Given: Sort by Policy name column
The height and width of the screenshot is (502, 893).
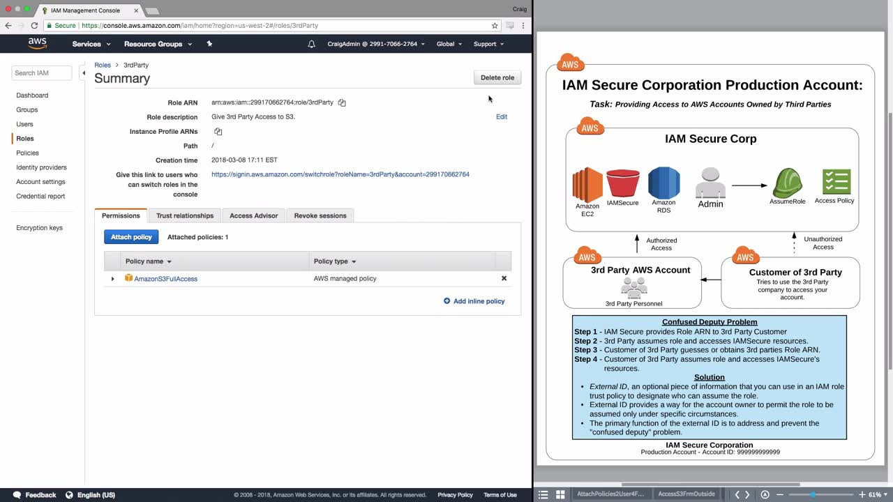Looking at the screenshot, I should tap(149, 261).
